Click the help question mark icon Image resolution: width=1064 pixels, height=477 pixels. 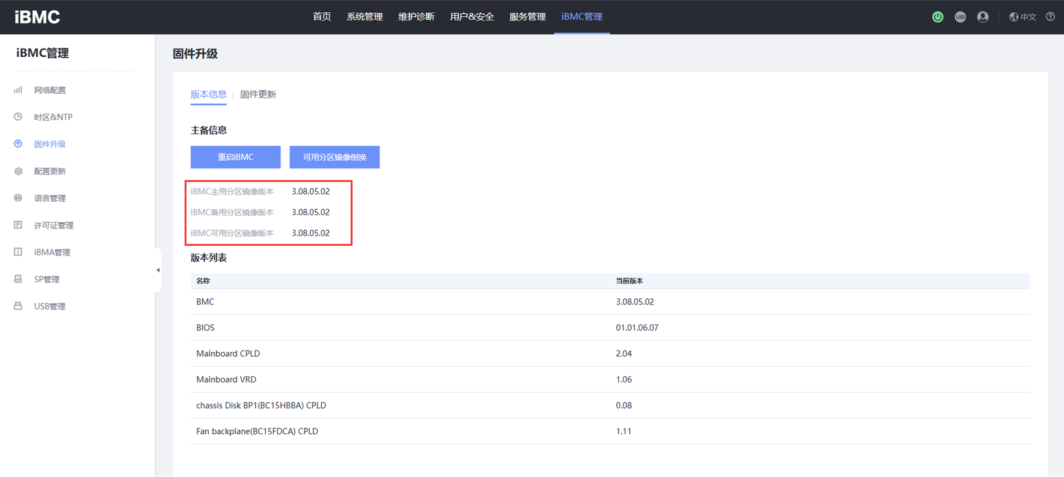click(x=1050, y=17)
